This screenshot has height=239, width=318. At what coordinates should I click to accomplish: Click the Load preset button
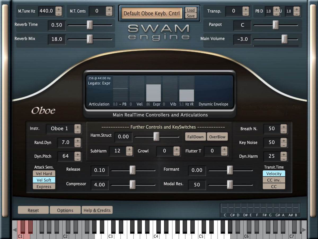[x=191, y=10]
